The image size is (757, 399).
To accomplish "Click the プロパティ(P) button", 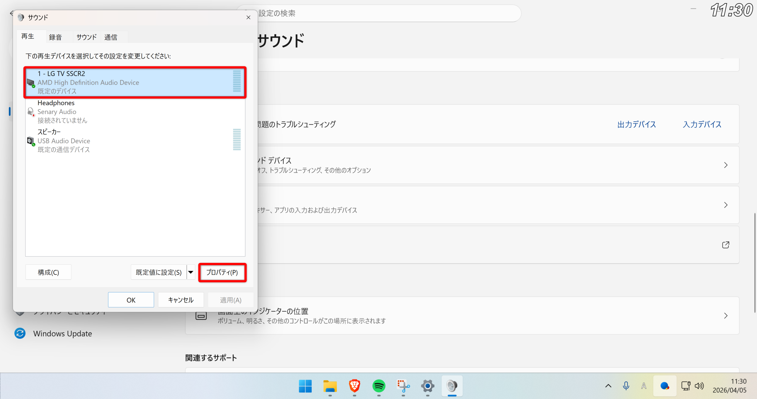I will pyautogui.click(x=222, y=272).
